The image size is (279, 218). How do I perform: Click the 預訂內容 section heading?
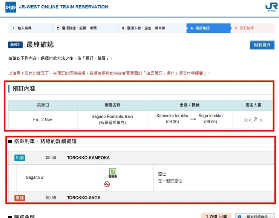[24, 88]
